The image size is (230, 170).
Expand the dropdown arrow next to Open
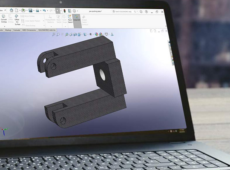click(27, 11)
